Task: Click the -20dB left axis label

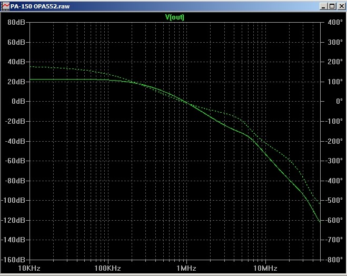Action: tap(15, 121)
